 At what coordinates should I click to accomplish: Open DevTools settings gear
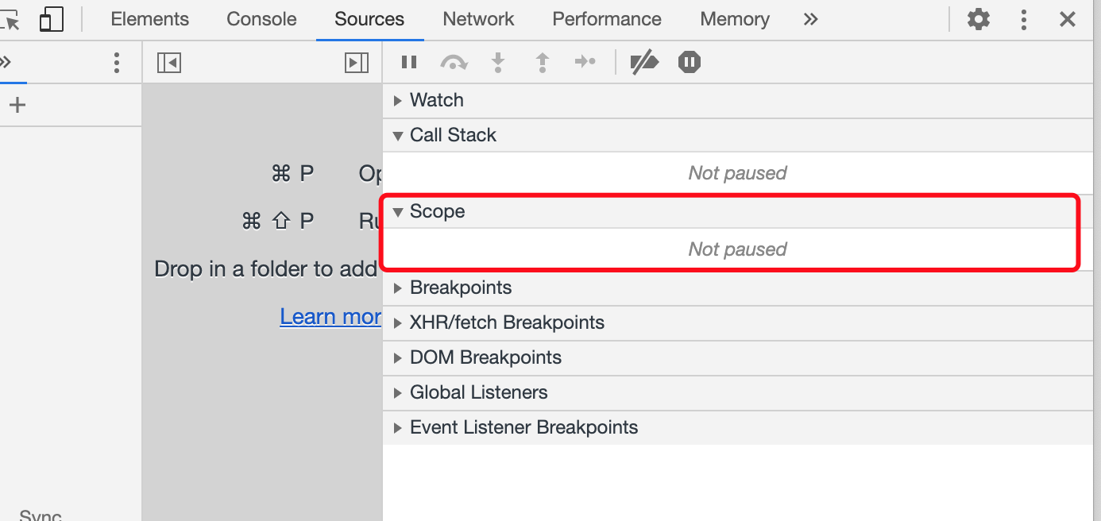979,19
